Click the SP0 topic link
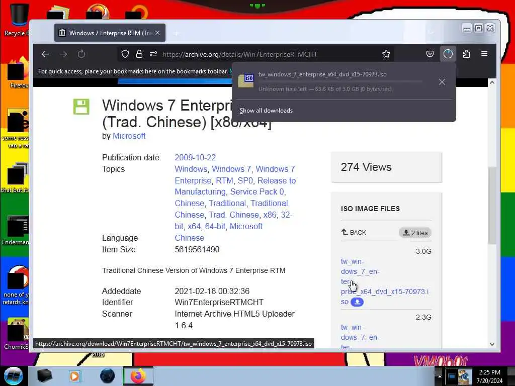515x386 pixels. pos(245,181)
